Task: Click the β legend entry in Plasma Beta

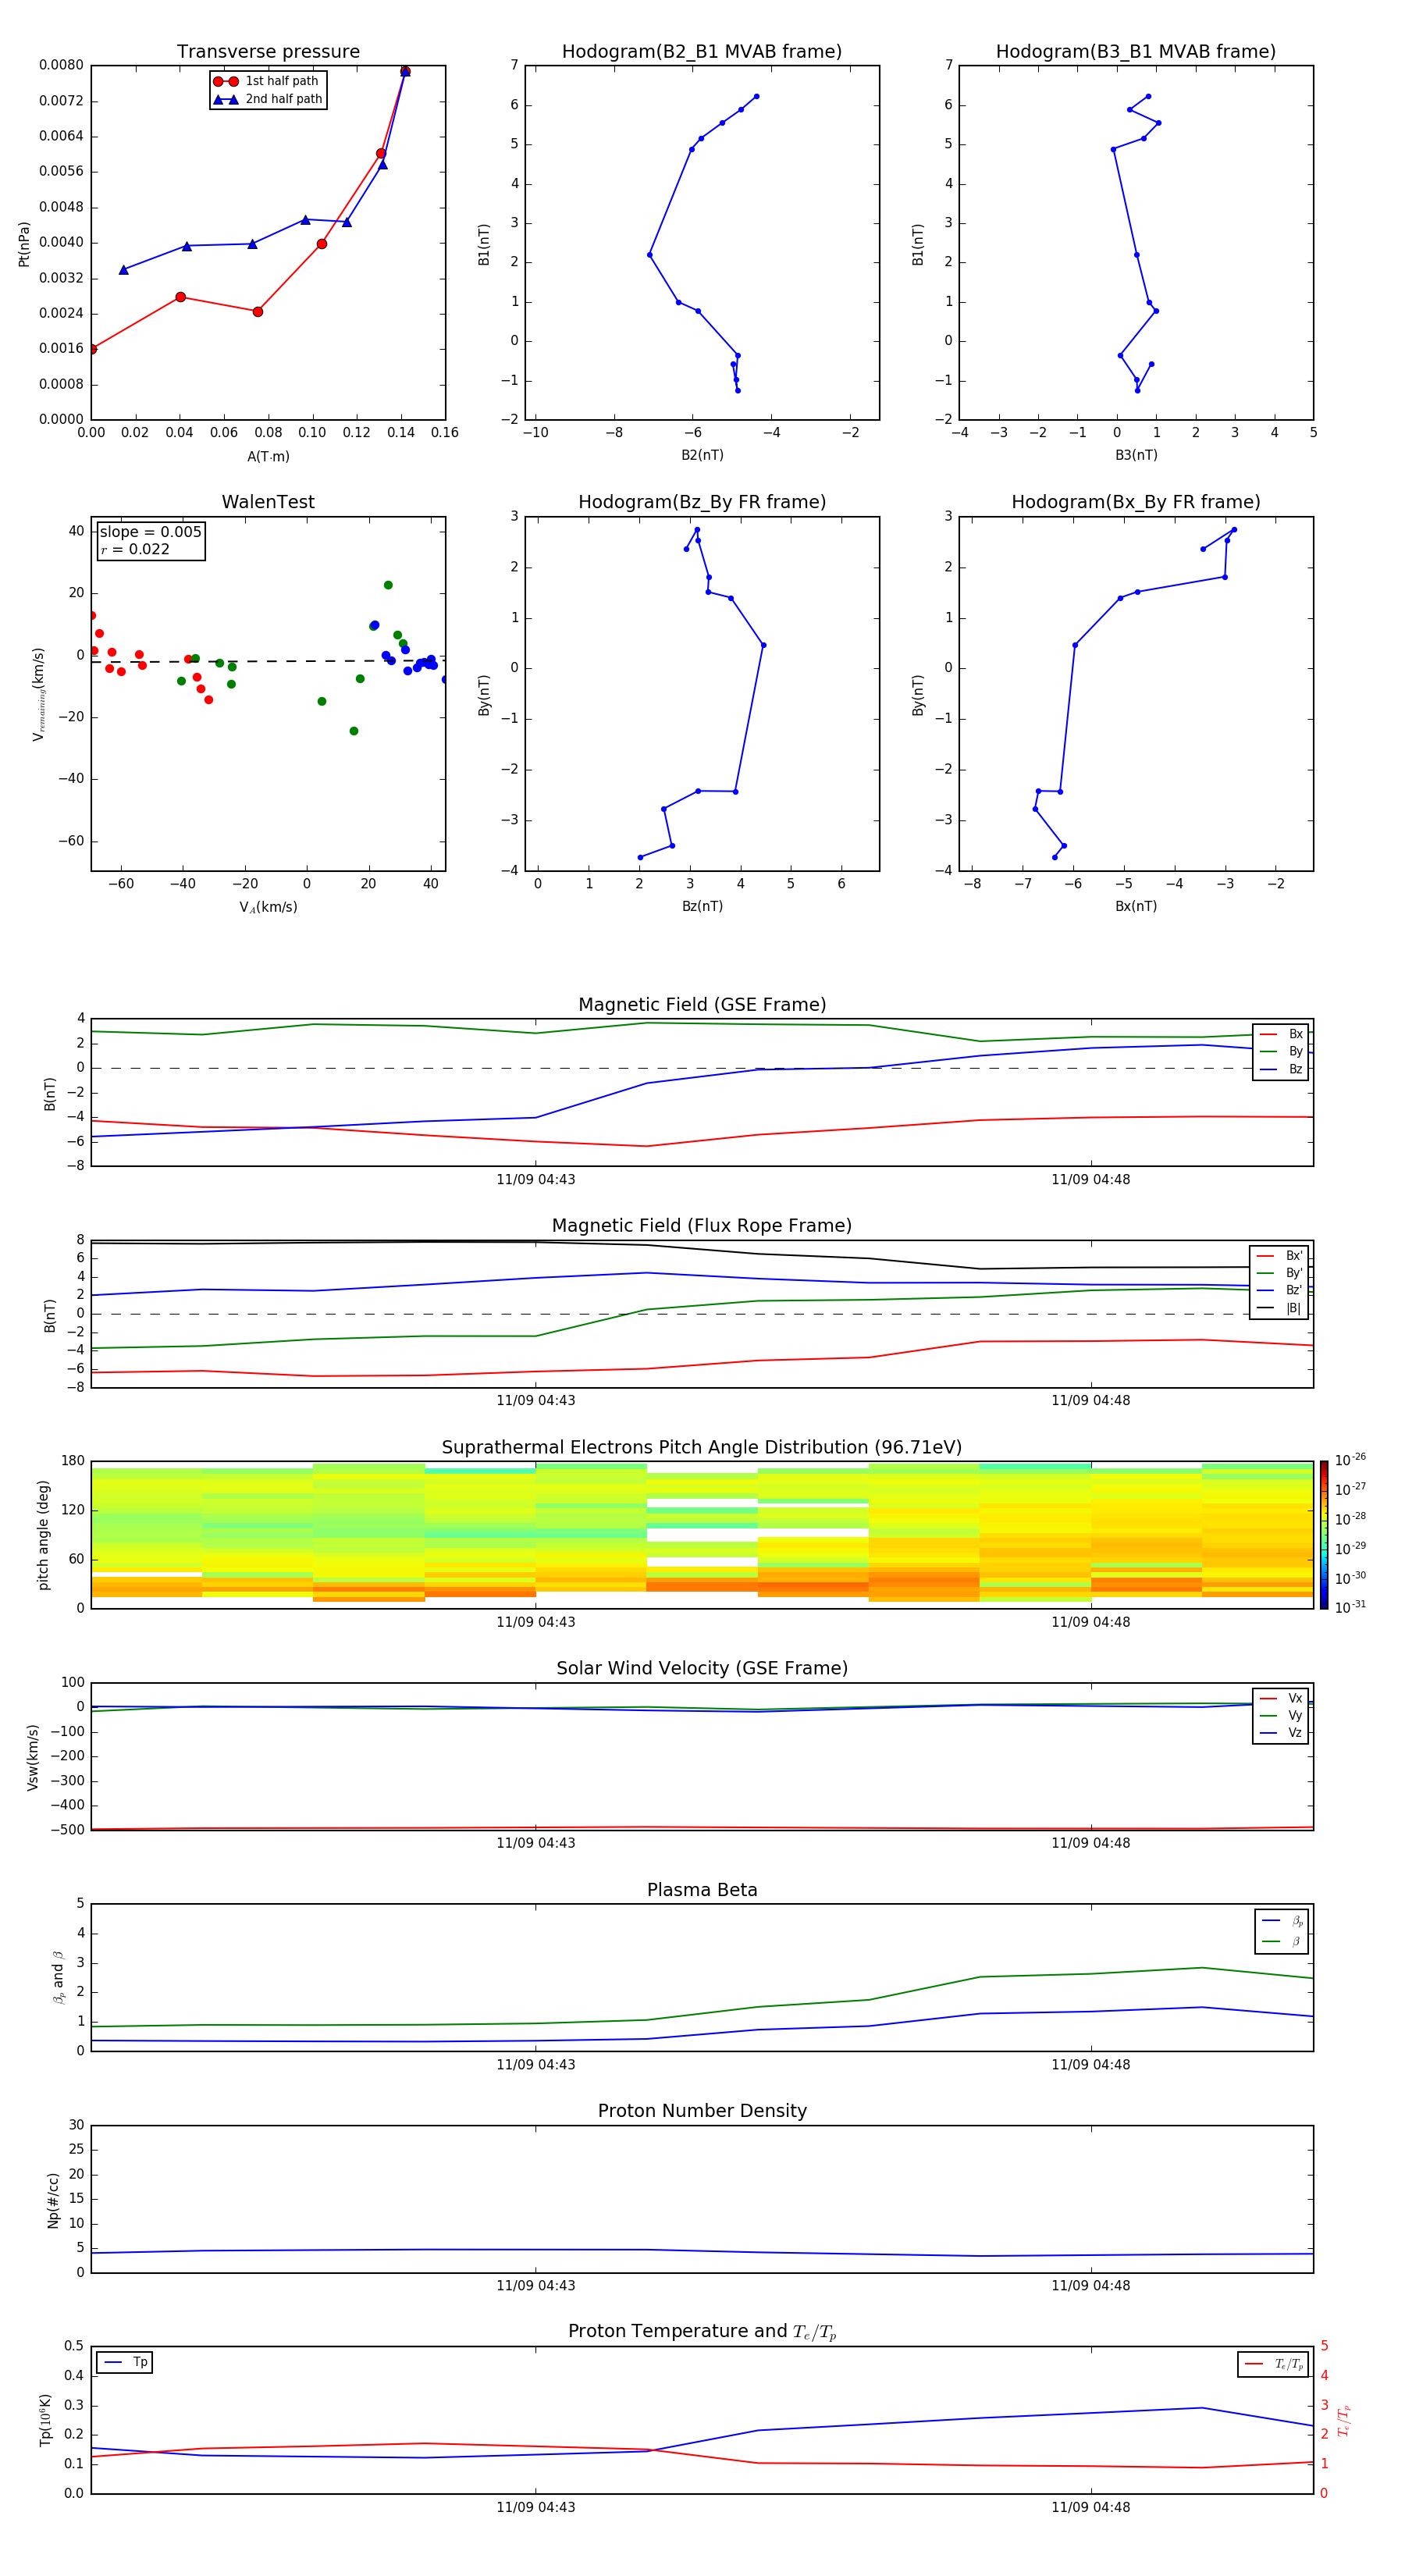Action: [x=1282, y=1941]
